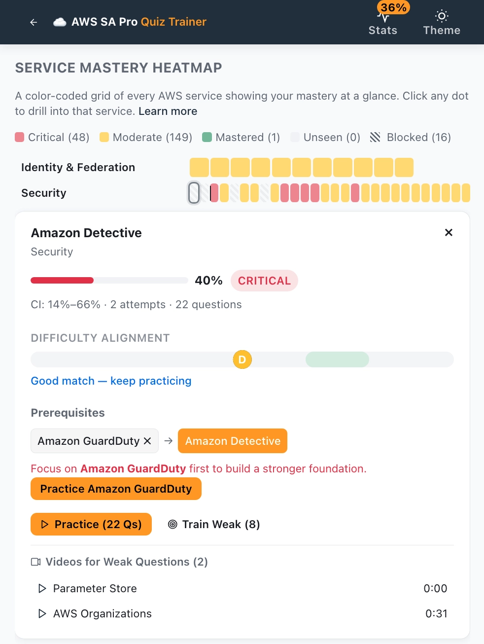Viewport: 484px width, 644px height.
Task: Select the first Security heatmap dot
Action: (x=193, y=193)
